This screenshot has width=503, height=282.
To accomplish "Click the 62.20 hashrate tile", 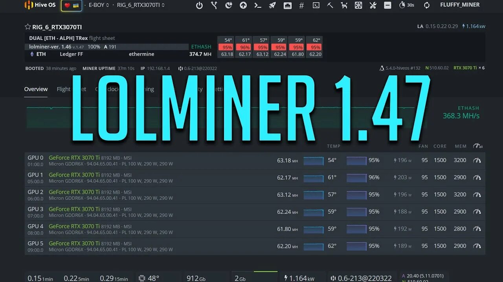I will click(315, 54).
